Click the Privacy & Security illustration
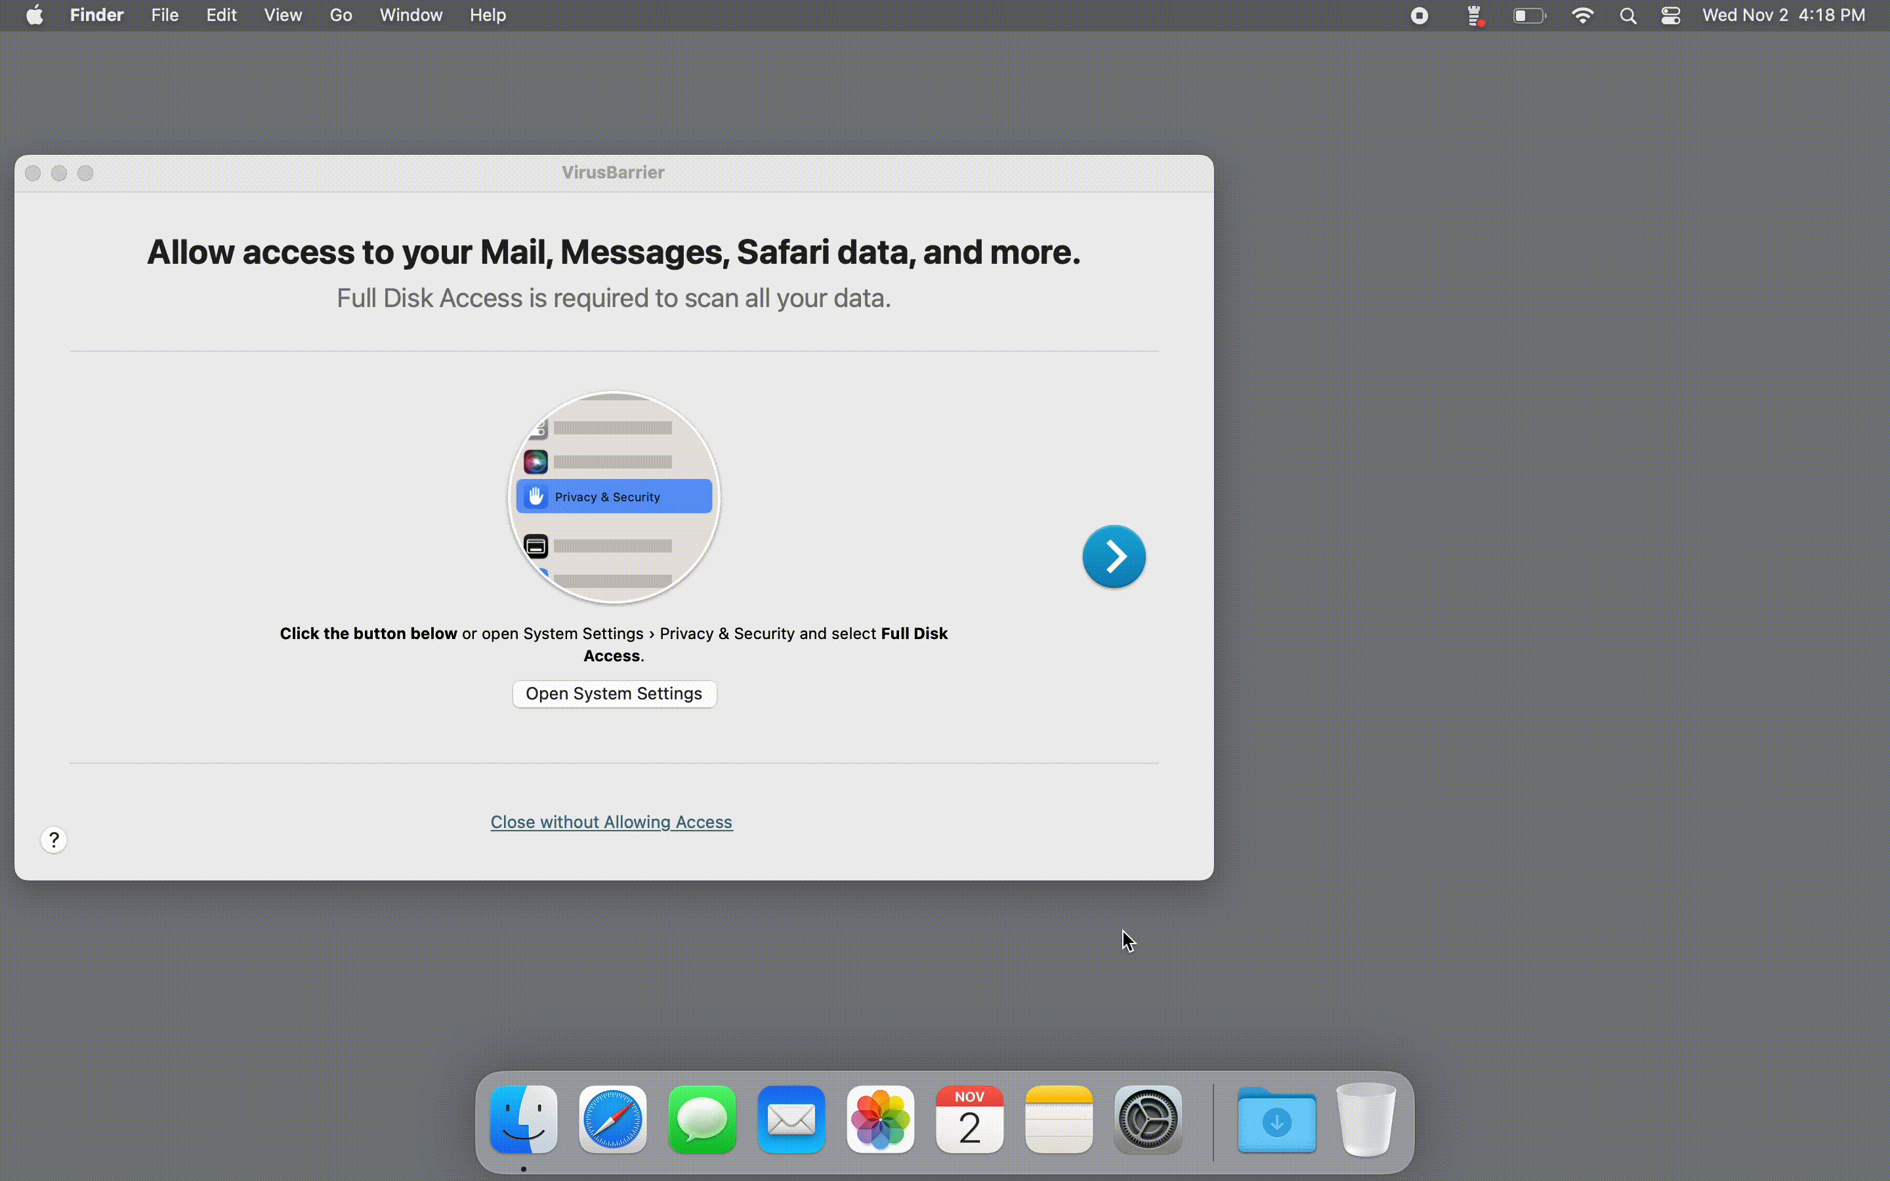The image size is (1890, 1181). coord(614,496)
